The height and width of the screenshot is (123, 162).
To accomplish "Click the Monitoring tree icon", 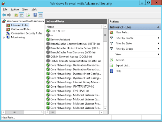I will coord(8,37).
